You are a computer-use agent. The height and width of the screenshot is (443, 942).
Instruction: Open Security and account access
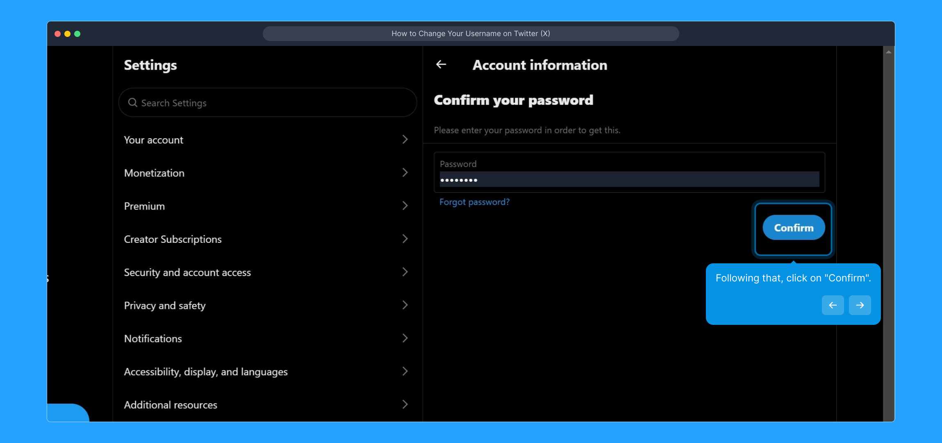[x=187, y=272]
